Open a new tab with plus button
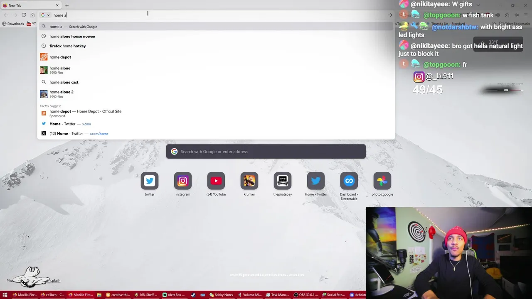The height and width of the screenshot is (299, 532). (x=67, y=5)
